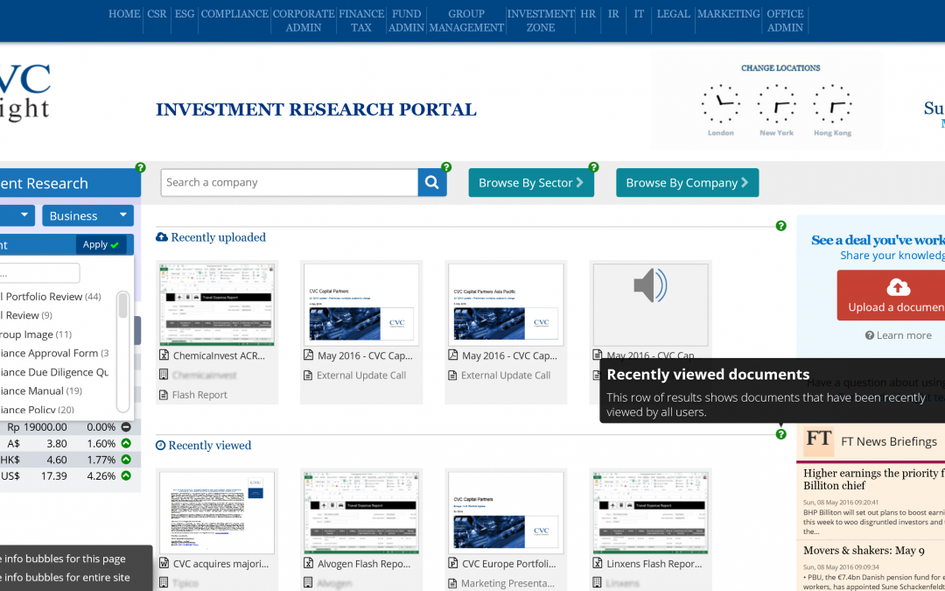Open CVC Europe Portfoli presentation thumbnail

(507, 512)
